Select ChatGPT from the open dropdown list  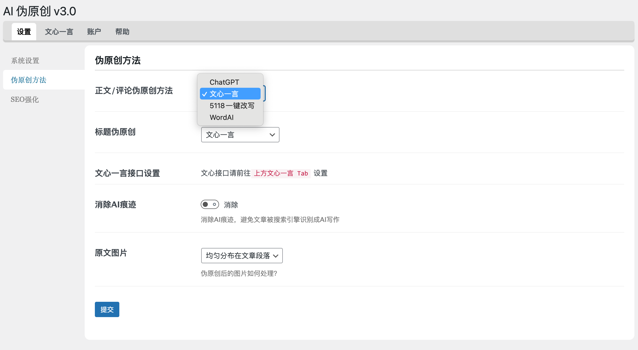click(x=224, y=82)
